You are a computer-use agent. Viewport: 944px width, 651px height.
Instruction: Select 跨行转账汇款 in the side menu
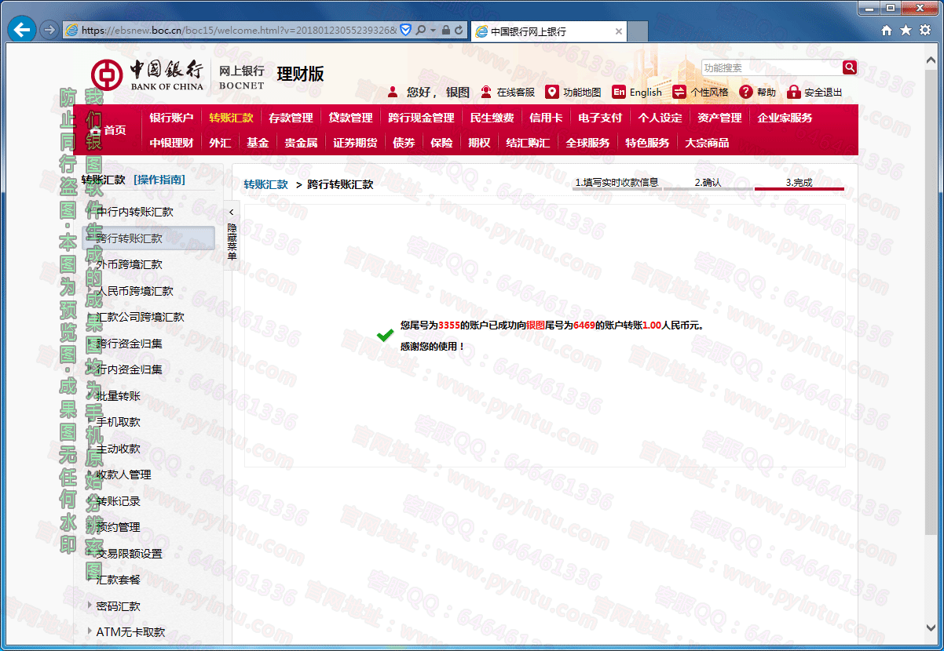[148, 238]
